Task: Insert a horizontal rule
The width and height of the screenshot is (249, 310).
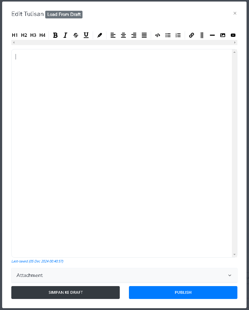Action: 212,35
